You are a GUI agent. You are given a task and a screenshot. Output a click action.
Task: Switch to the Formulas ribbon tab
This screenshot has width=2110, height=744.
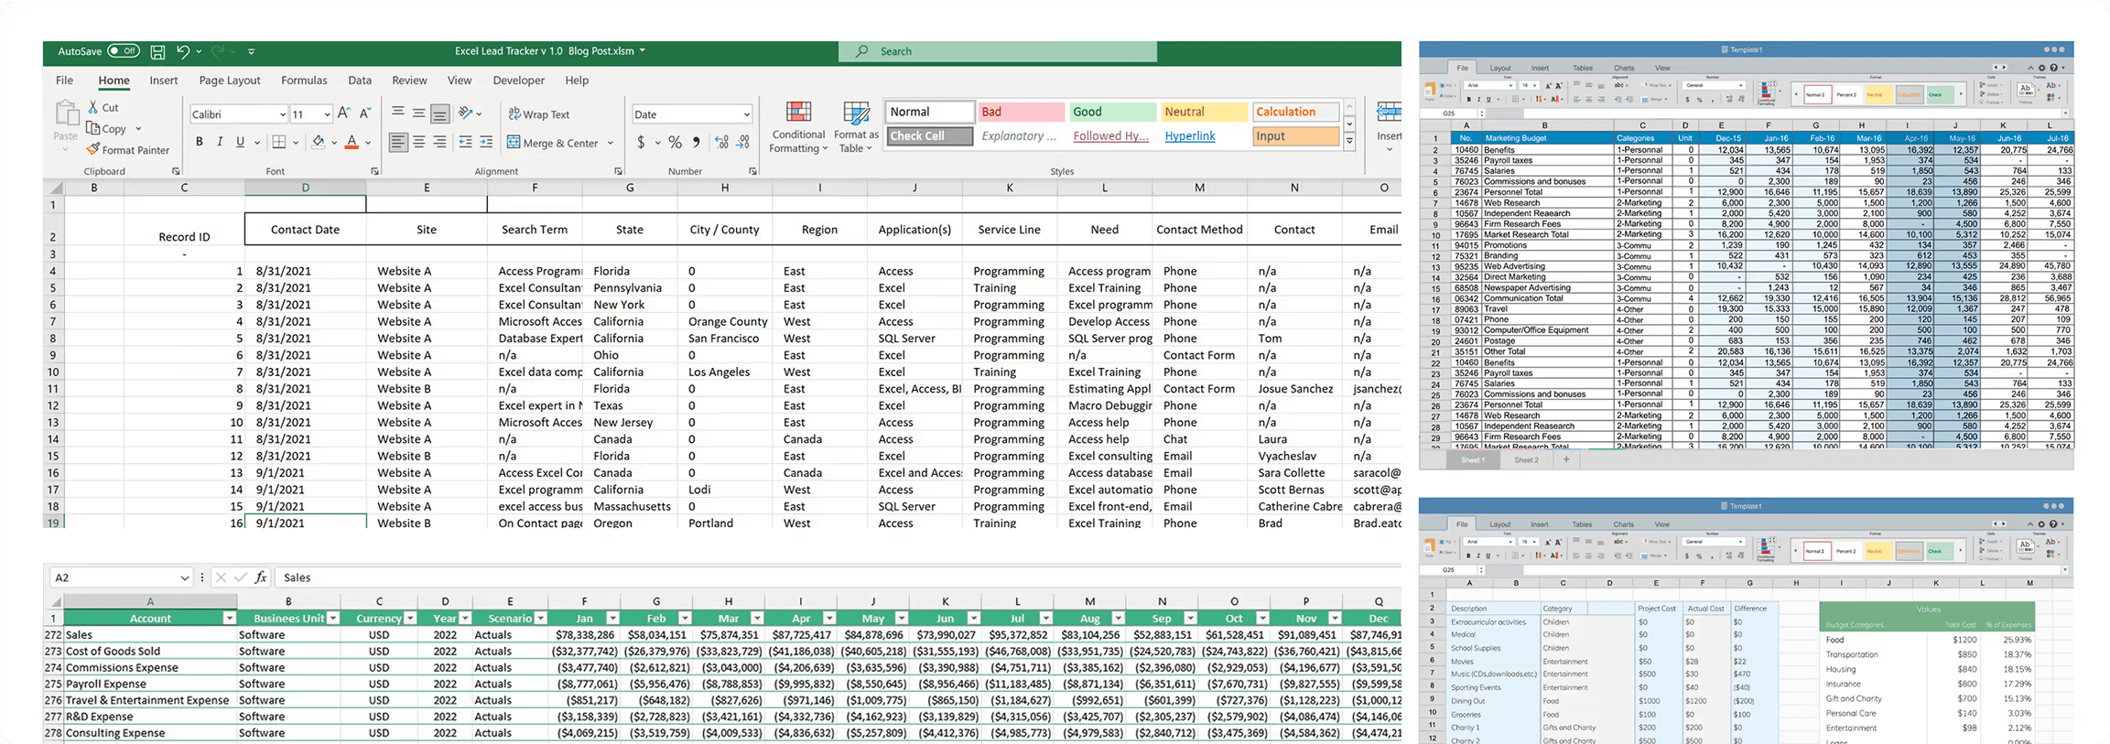pyautogui.click(x=304, y=81)
